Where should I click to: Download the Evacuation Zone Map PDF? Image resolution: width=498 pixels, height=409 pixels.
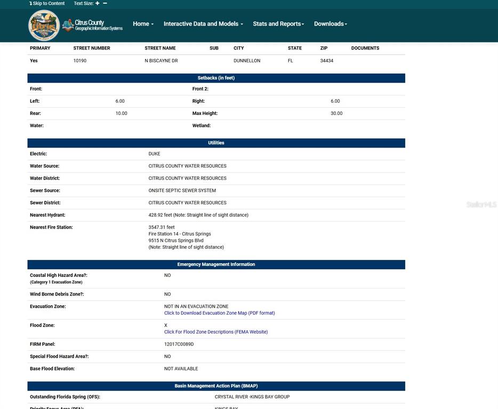tap(219, 313)
